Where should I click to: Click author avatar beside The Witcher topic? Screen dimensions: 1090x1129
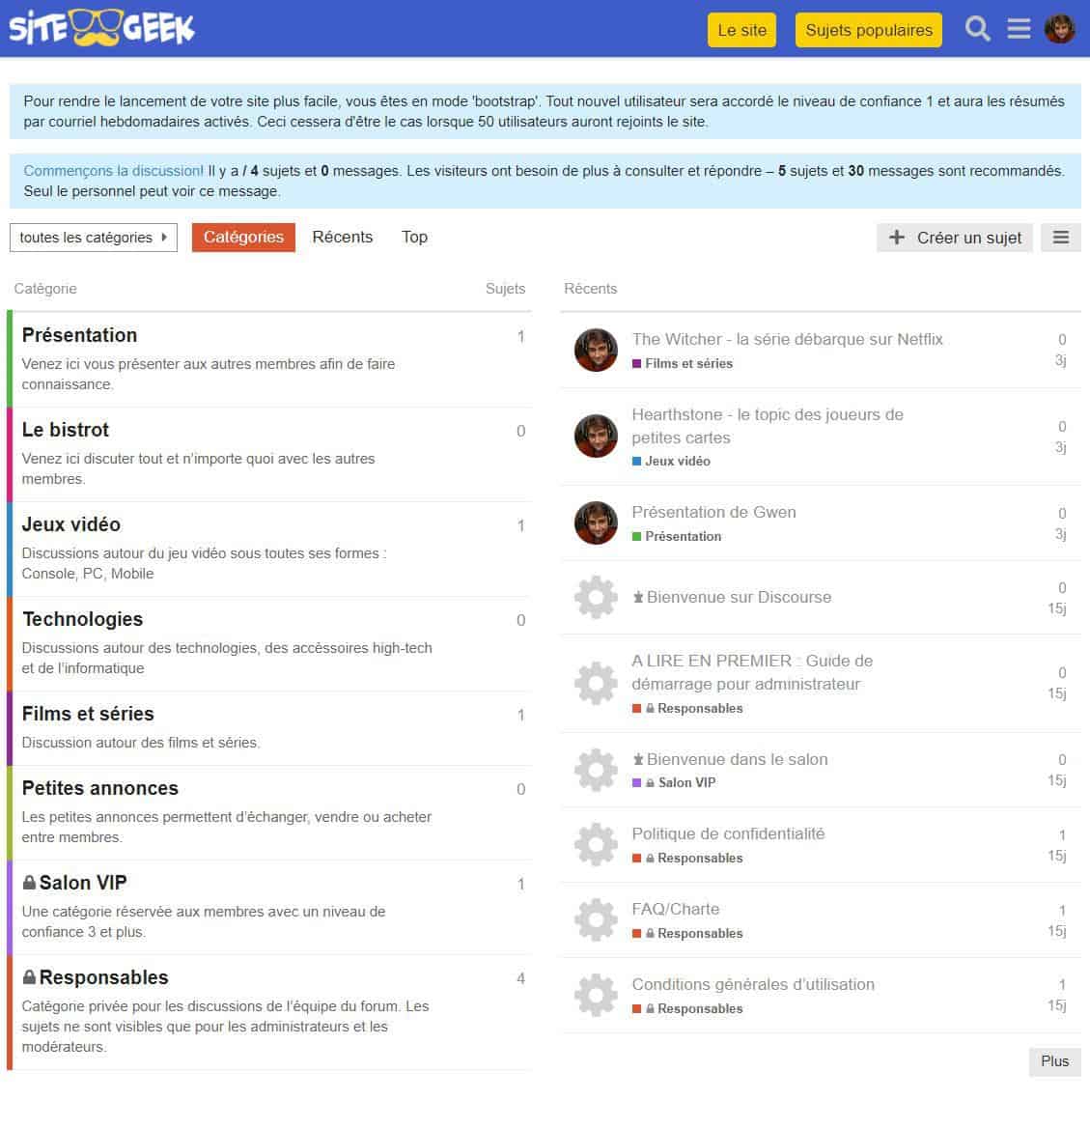596,350
